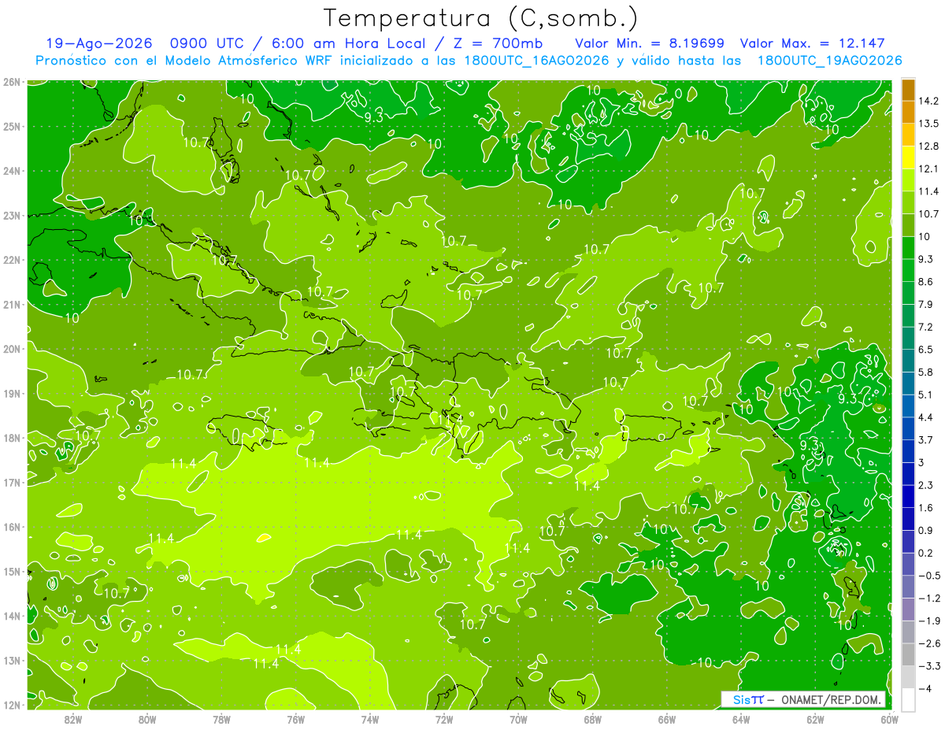This screenshot has width=945, height=730.
Task: Click the longitude axis label "60W"
Action: click(x=889, y=720)
